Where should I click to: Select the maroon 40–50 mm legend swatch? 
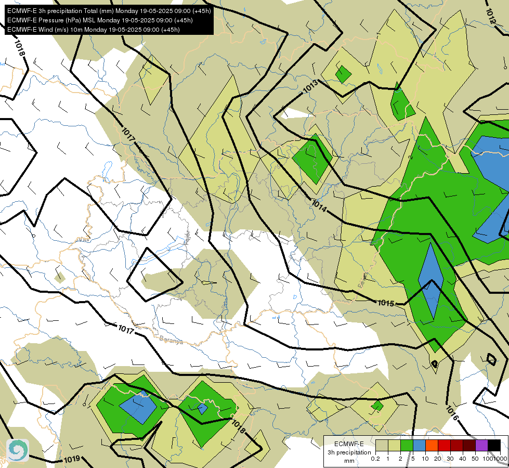(x=469, y=445)
